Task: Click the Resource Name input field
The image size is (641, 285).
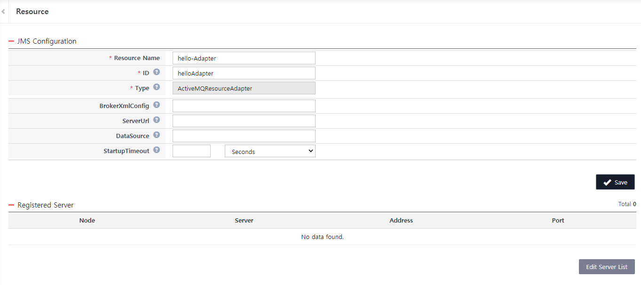Action: tap(244, 58)
